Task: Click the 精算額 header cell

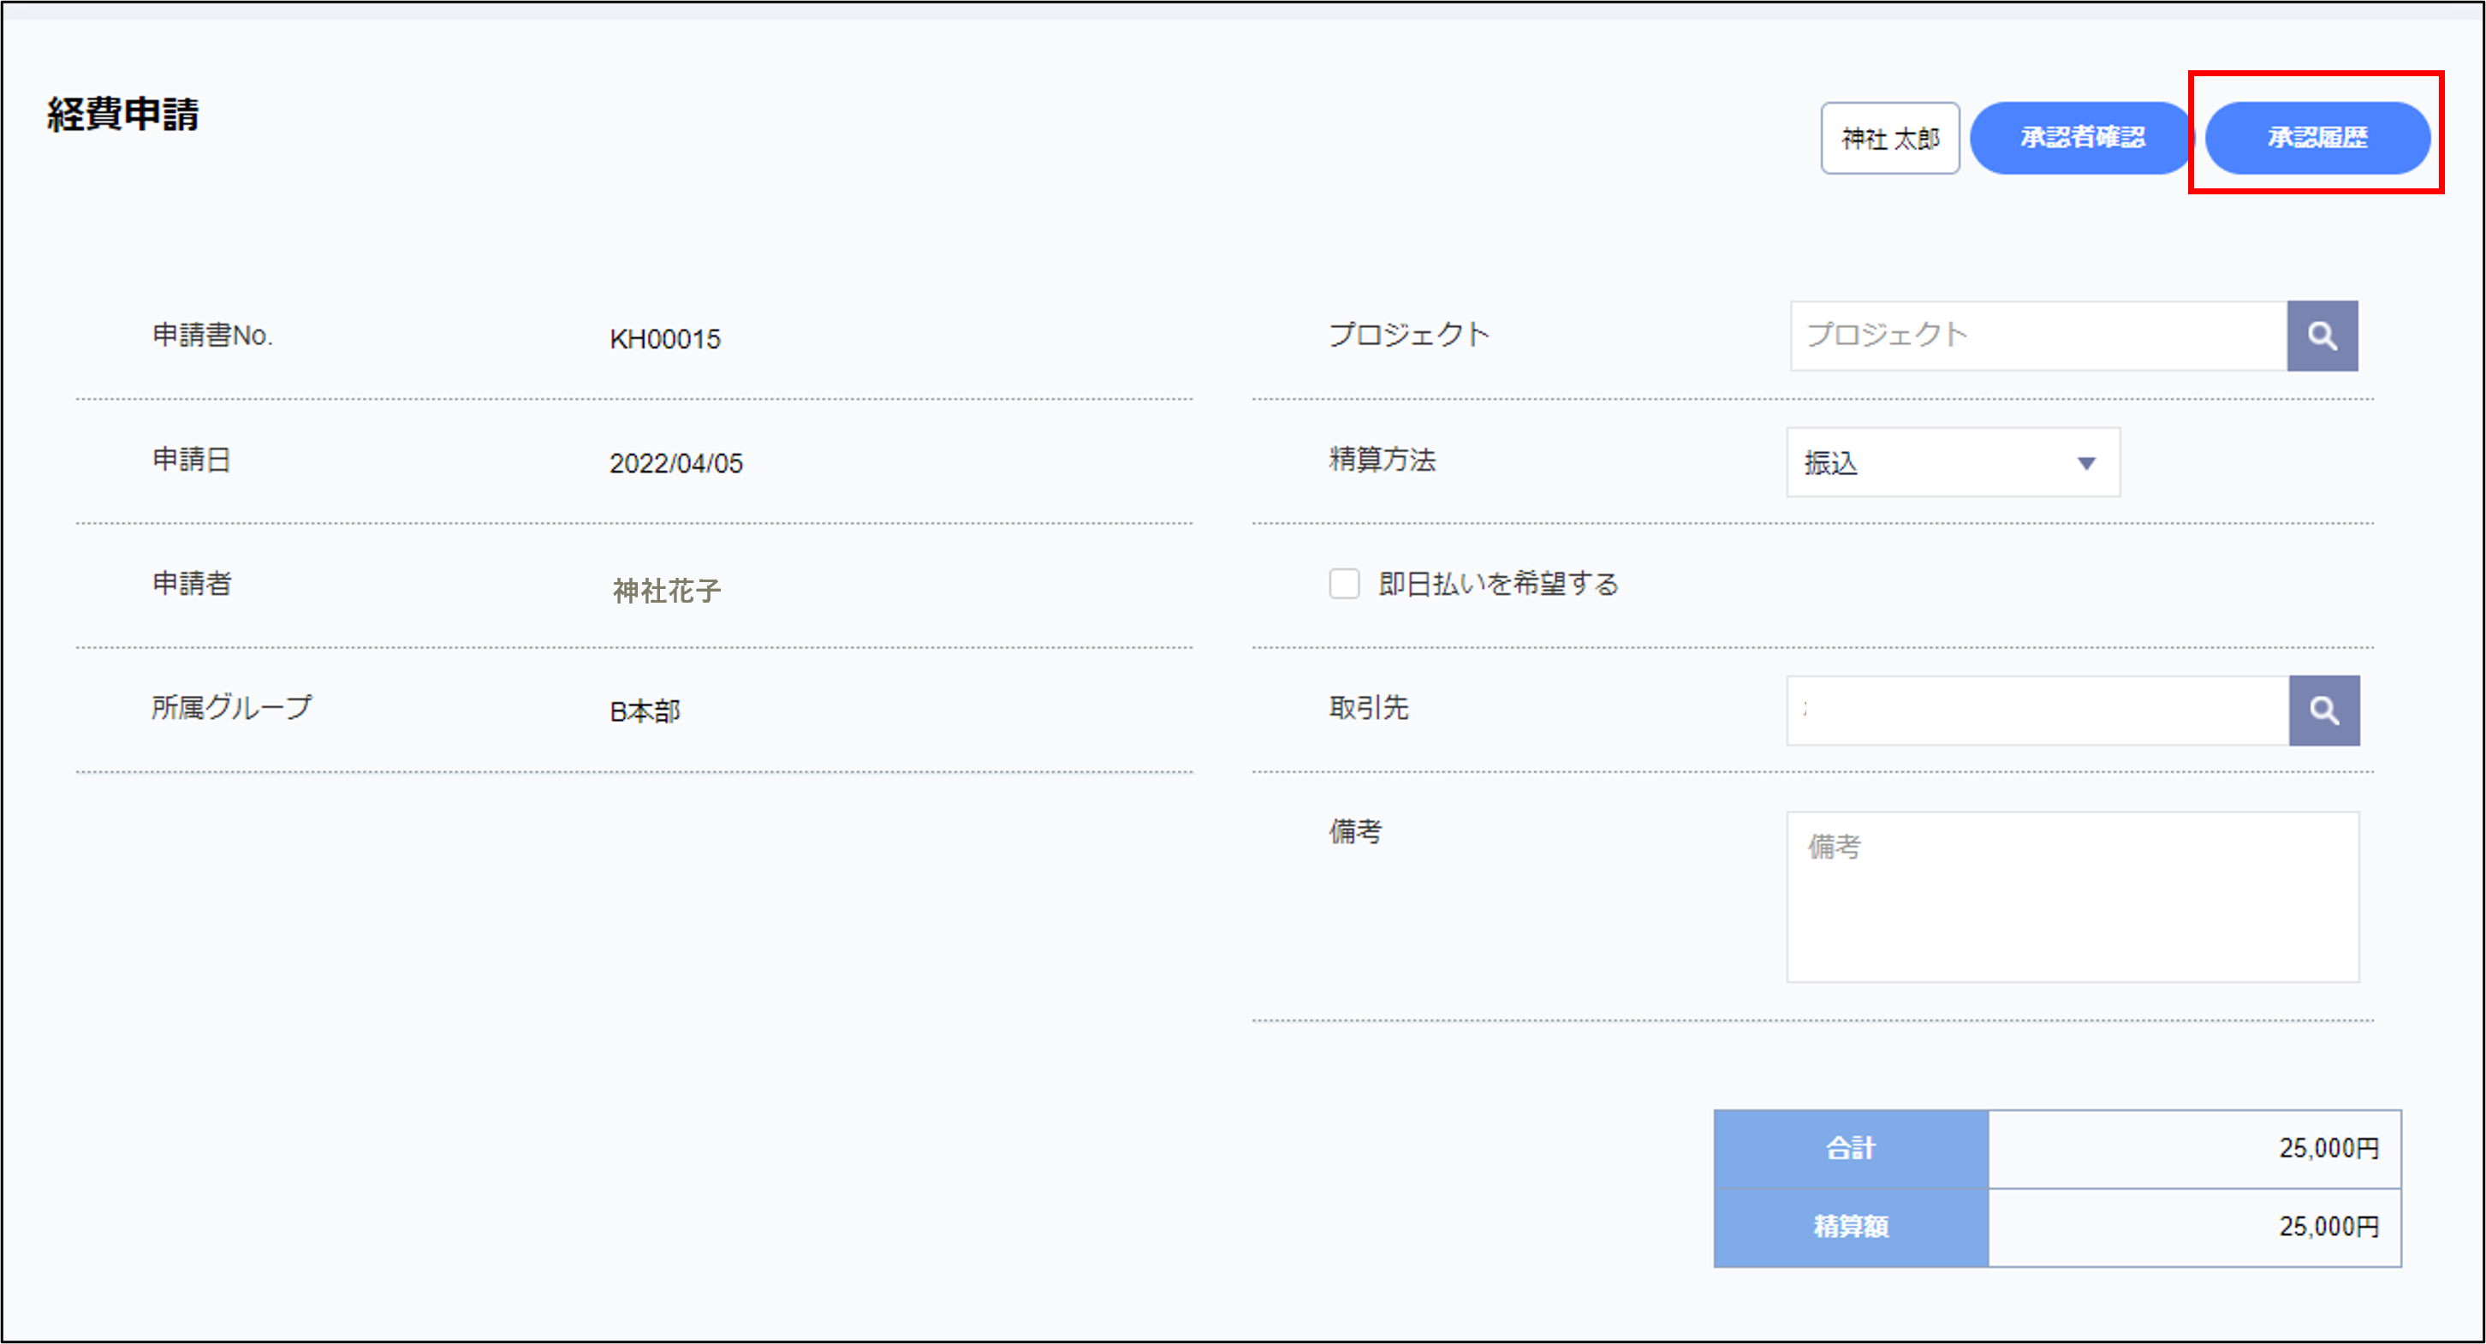Action: pos(1850,1226)
